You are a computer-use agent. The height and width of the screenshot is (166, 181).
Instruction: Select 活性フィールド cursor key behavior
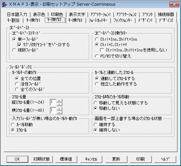coord(28,84)
